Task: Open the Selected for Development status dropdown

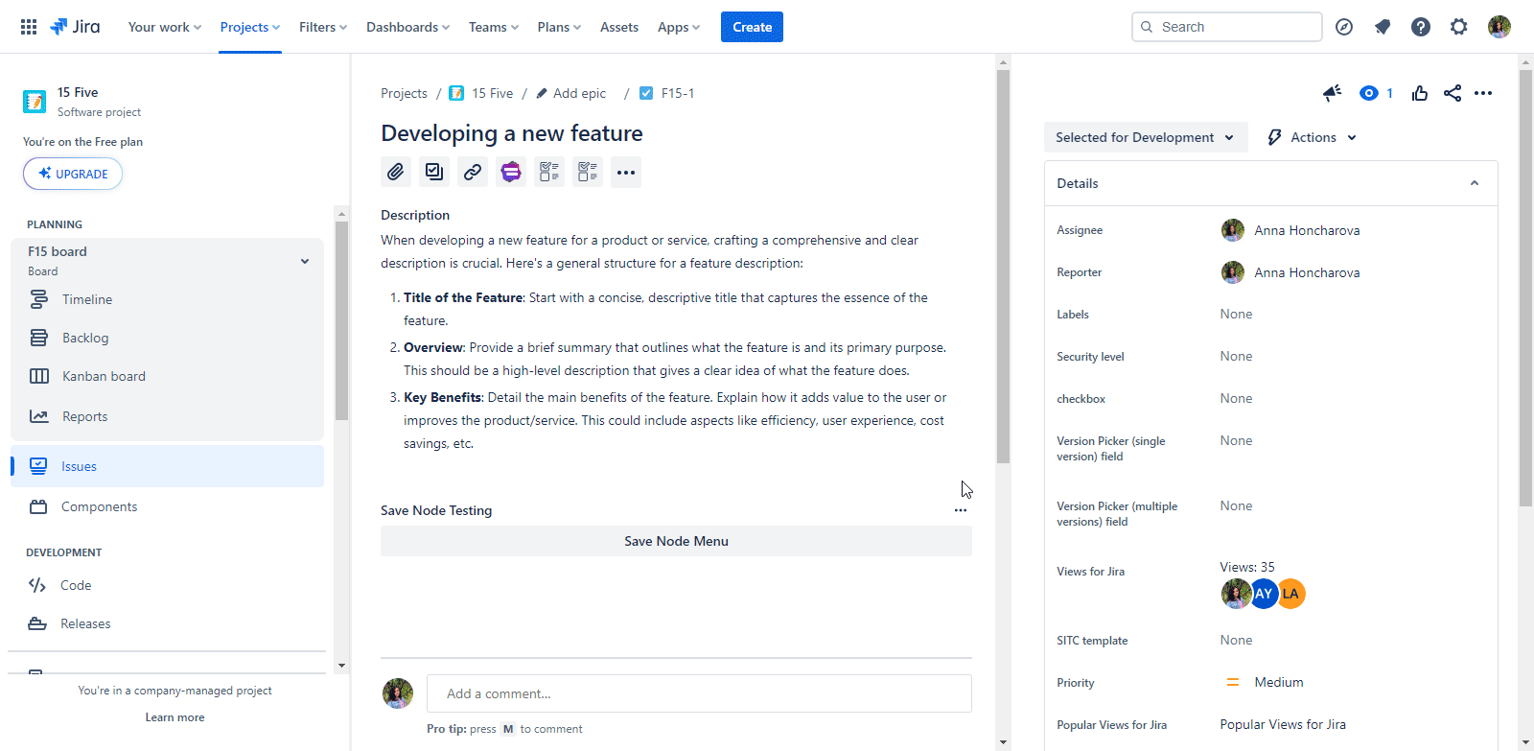Action: tap(1145, 137)
